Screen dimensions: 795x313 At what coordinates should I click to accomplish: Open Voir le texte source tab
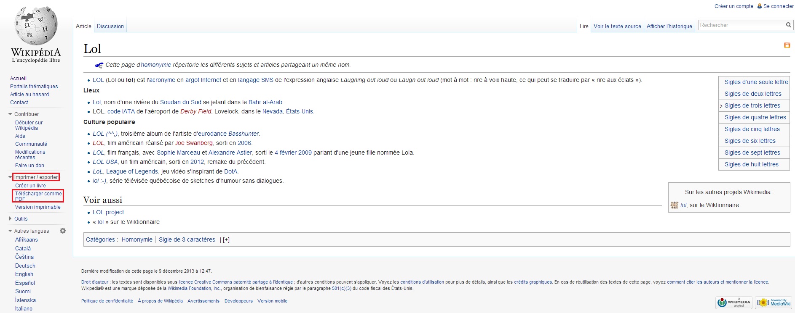point(617,26)
